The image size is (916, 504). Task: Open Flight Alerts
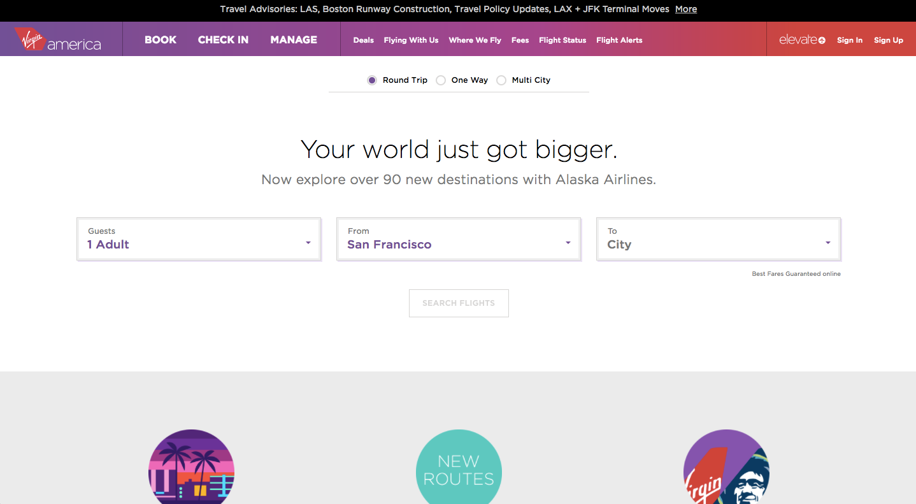(619, 40)
